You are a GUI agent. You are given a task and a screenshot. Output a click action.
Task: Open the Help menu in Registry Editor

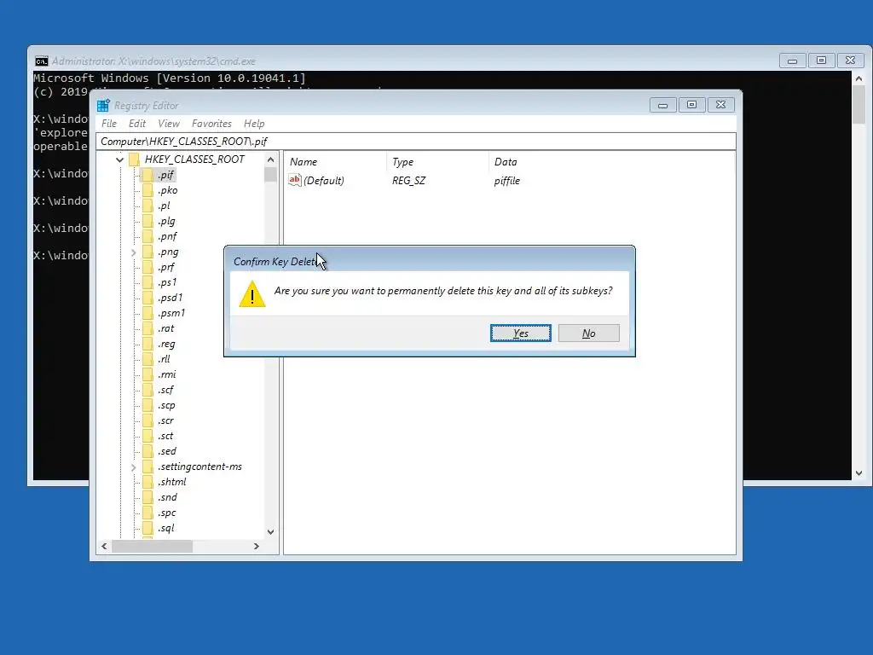tap(254, 124)
